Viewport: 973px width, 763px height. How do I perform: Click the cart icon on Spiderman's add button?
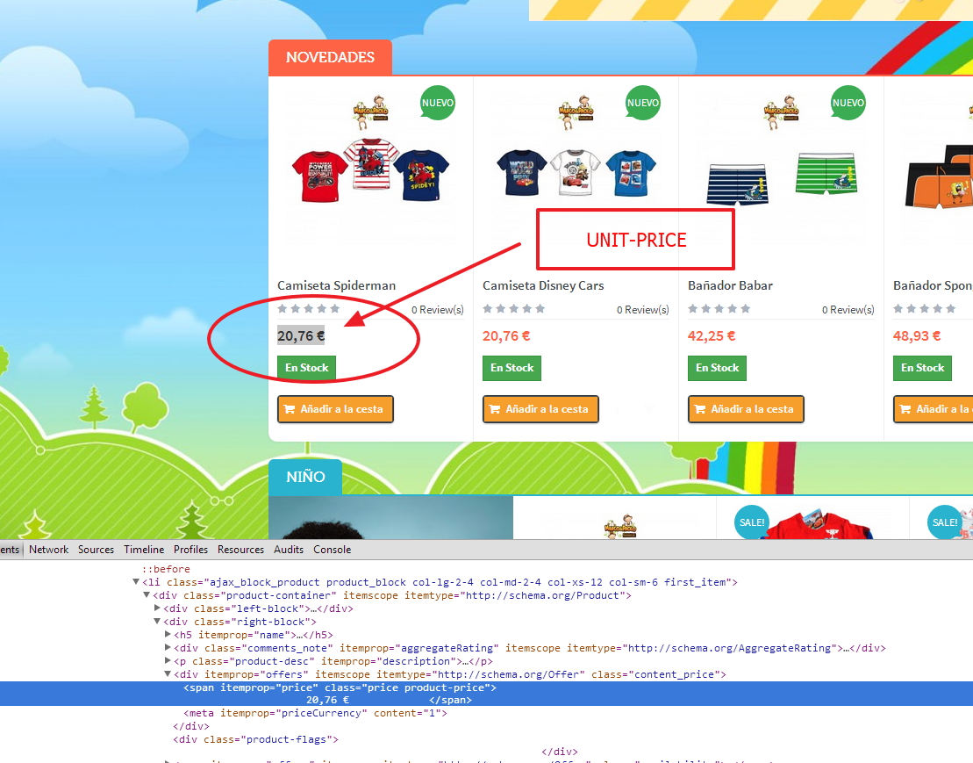290,409
